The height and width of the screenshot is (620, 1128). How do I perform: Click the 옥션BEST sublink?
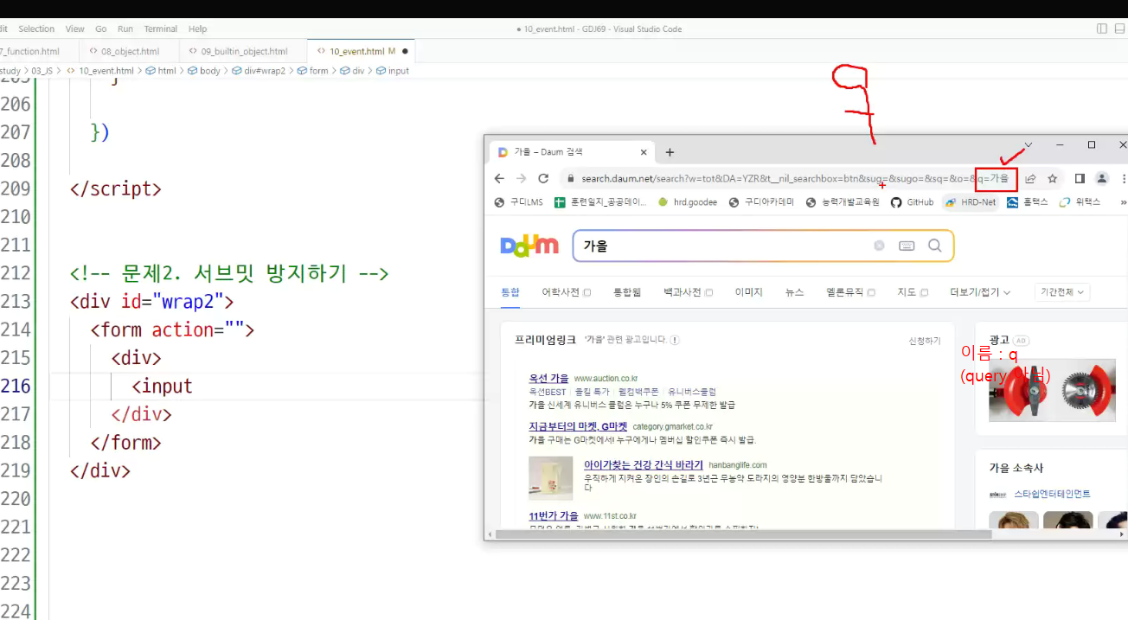(548, 392)
